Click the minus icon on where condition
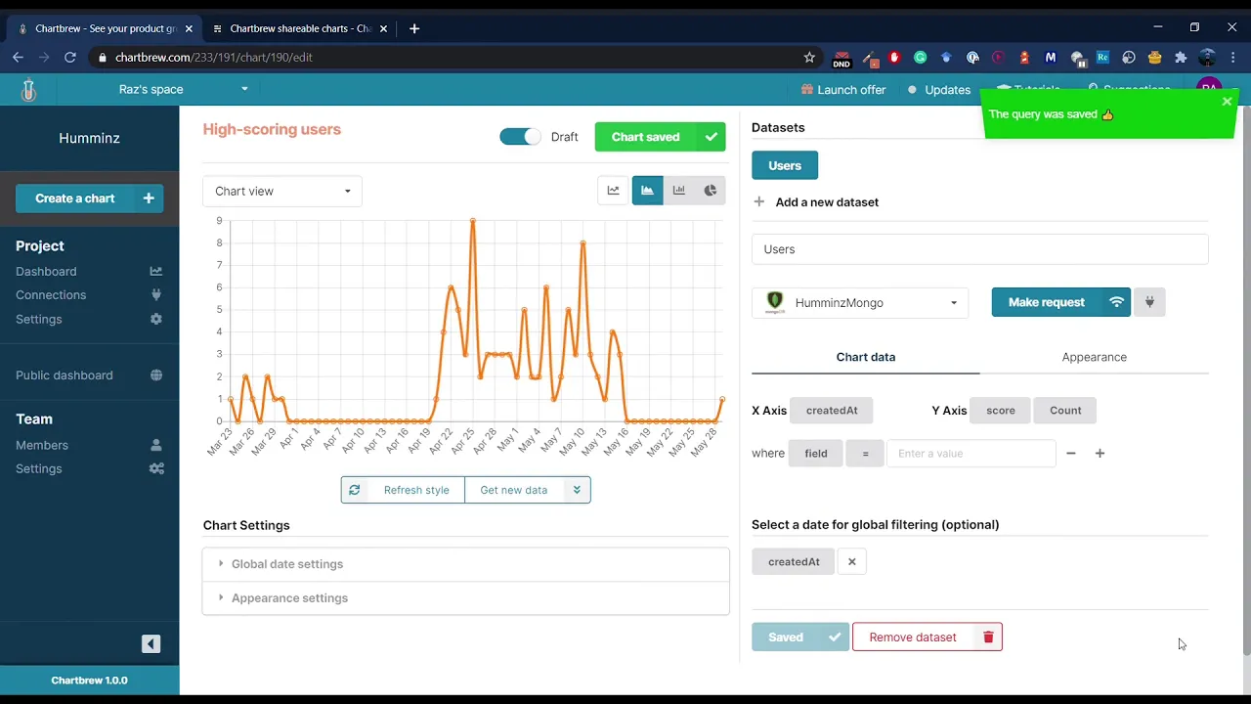1251x704 pixels. point(1071,454)
